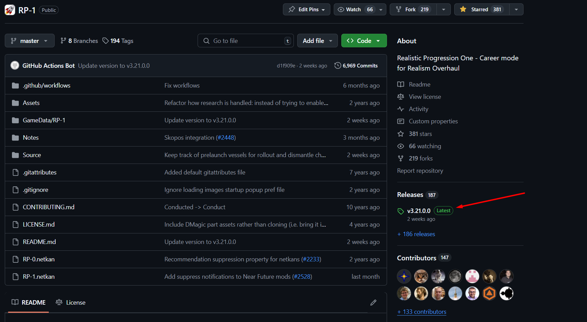Open the master branch dropdown
This screenshot has height=322, width=587.
tap(30, 41)
